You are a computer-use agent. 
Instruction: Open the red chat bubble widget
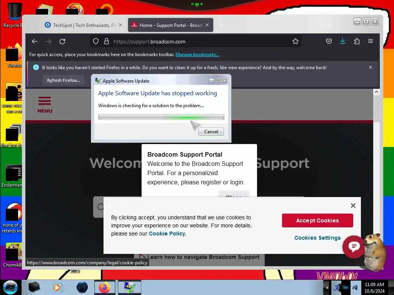pos(354,247)
